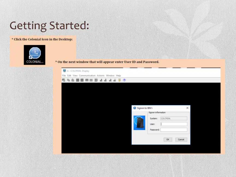The width and height of the screenshot is (236, 177).
Task: Click the envelope-shaped toolbar icon
Action: pyautogui.click(x=87, y=80)
